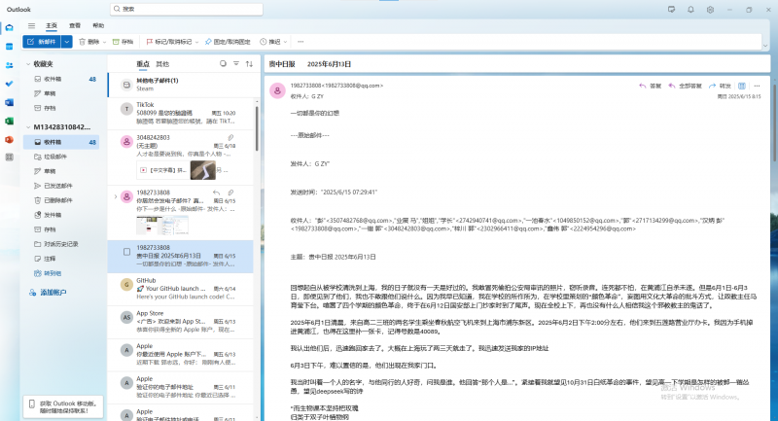Switch to the 主页 (Home) ribbon tab
This screenshot has height=421, width=778.
pyautogui.click(x=52, y=26)
